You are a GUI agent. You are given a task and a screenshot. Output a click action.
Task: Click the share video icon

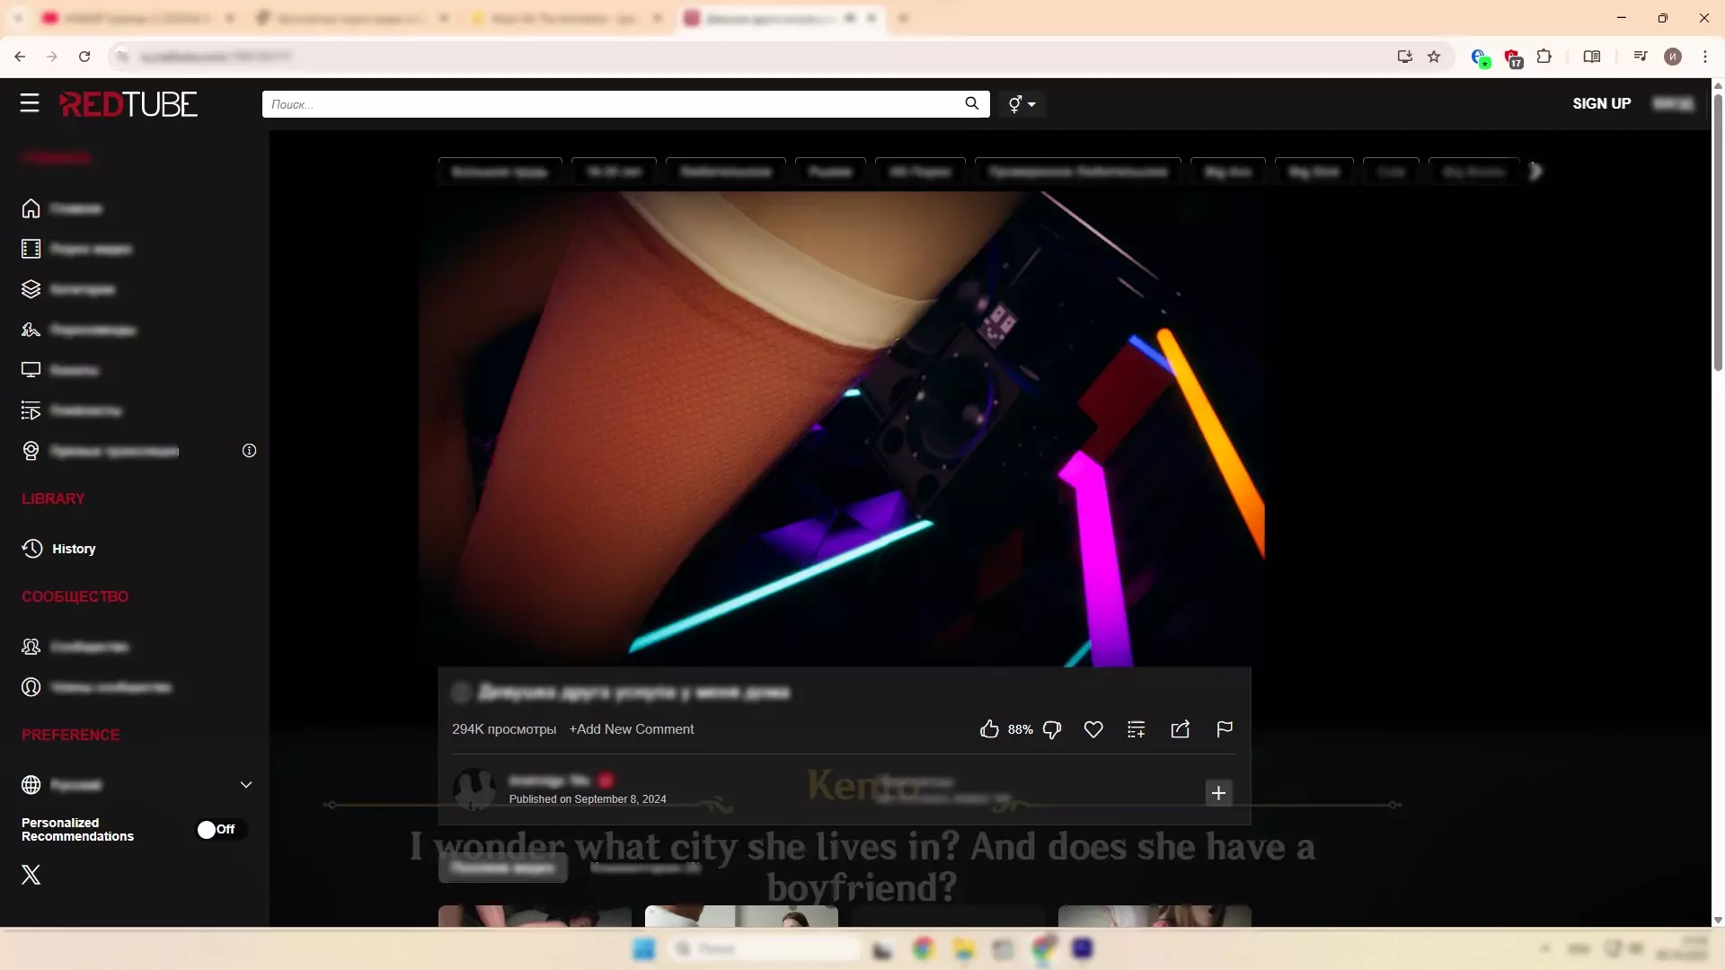tap(1181, 729)
